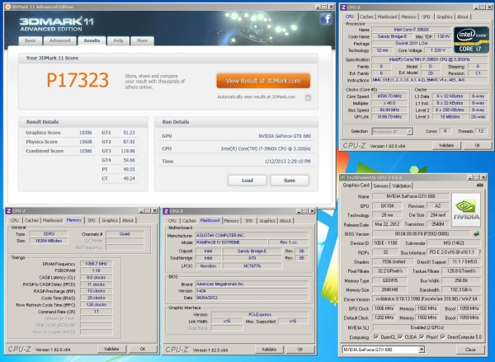Switch to the Advanced tab in 3DMark 11

59,40
